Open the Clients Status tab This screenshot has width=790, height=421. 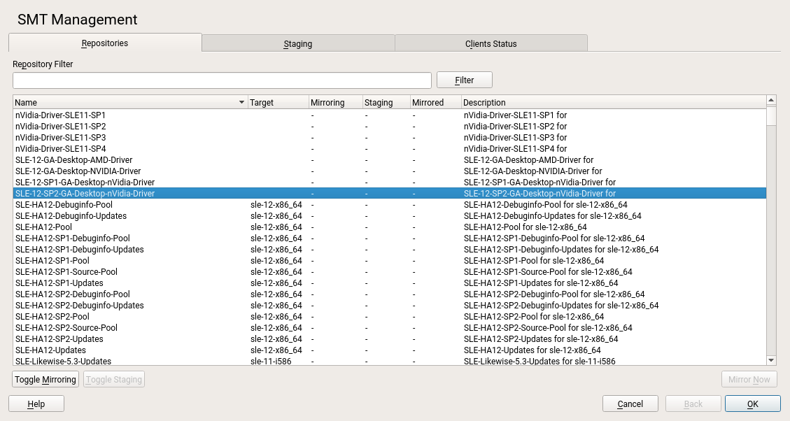(x=491, y=43)
